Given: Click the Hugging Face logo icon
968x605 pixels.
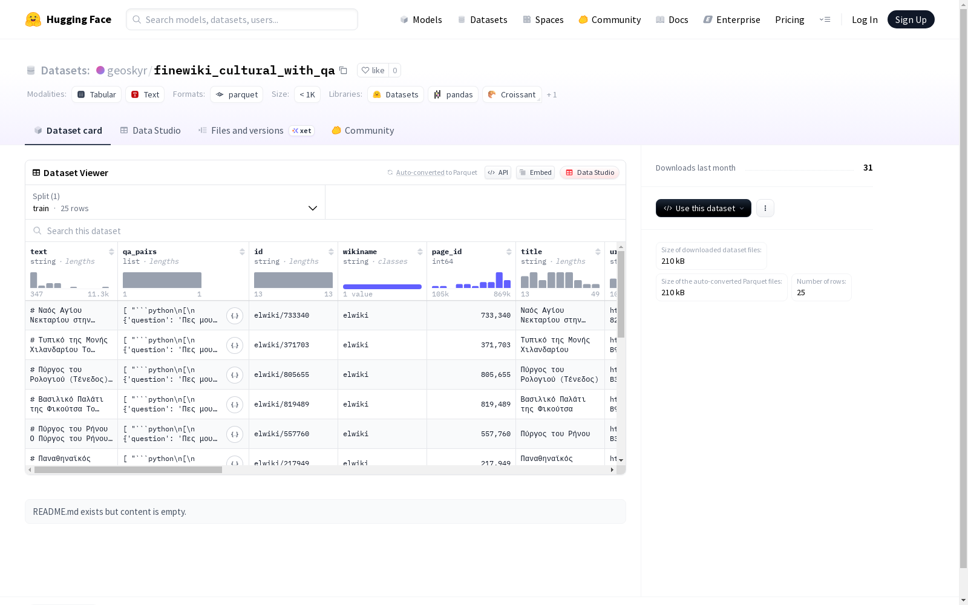Looking at the screenshot, I should (33, 19).
